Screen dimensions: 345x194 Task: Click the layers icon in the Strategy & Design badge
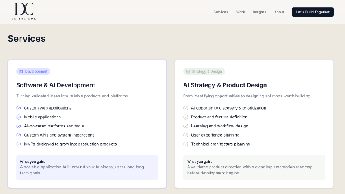(x=188, y=71)
